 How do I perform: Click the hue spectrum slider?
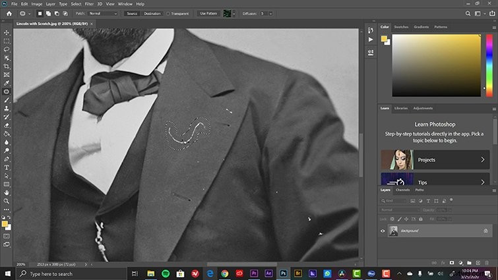click(489, 65)
